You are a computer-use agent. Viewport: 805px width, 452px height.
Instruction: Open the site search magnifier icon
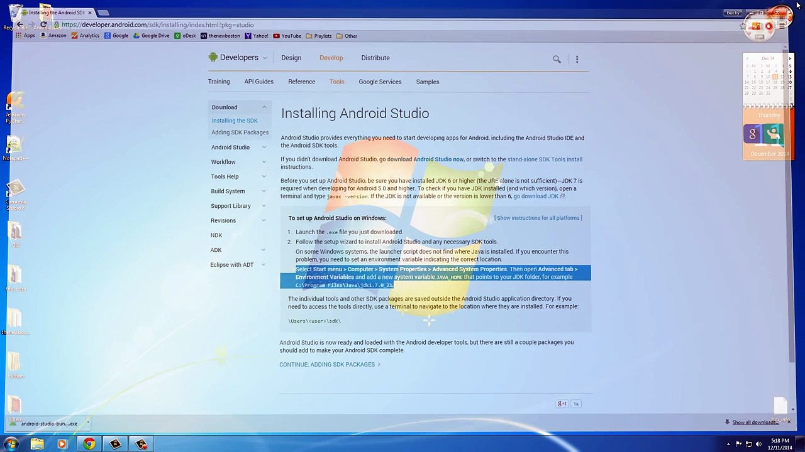click(557, 59)
